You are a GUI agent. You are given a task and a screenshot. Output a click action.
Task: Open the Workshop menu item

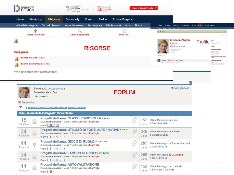[x=36, y=19]
